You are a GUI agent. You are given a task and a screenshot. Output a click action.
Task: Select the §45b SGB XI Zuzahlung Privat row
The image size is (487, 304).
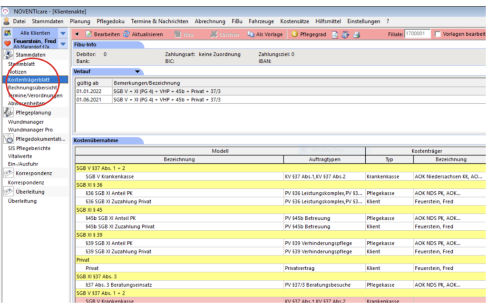click(281, 226)
